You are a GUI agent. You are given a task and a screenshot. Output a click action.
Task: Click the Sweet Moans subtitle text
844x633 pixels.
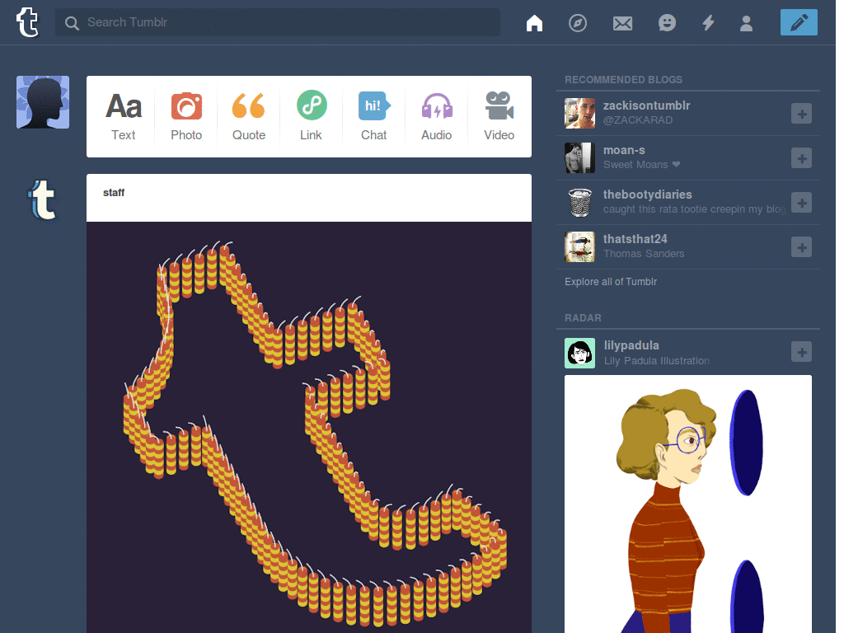641,165
